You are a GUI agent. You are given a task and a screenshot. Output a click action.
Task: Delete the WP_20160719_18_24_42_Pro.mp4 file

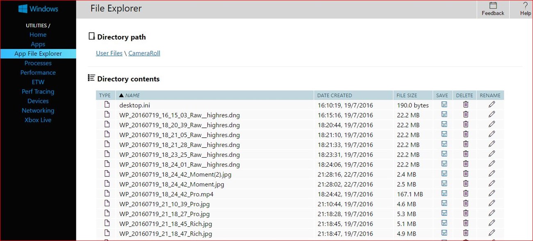[465, 194]
